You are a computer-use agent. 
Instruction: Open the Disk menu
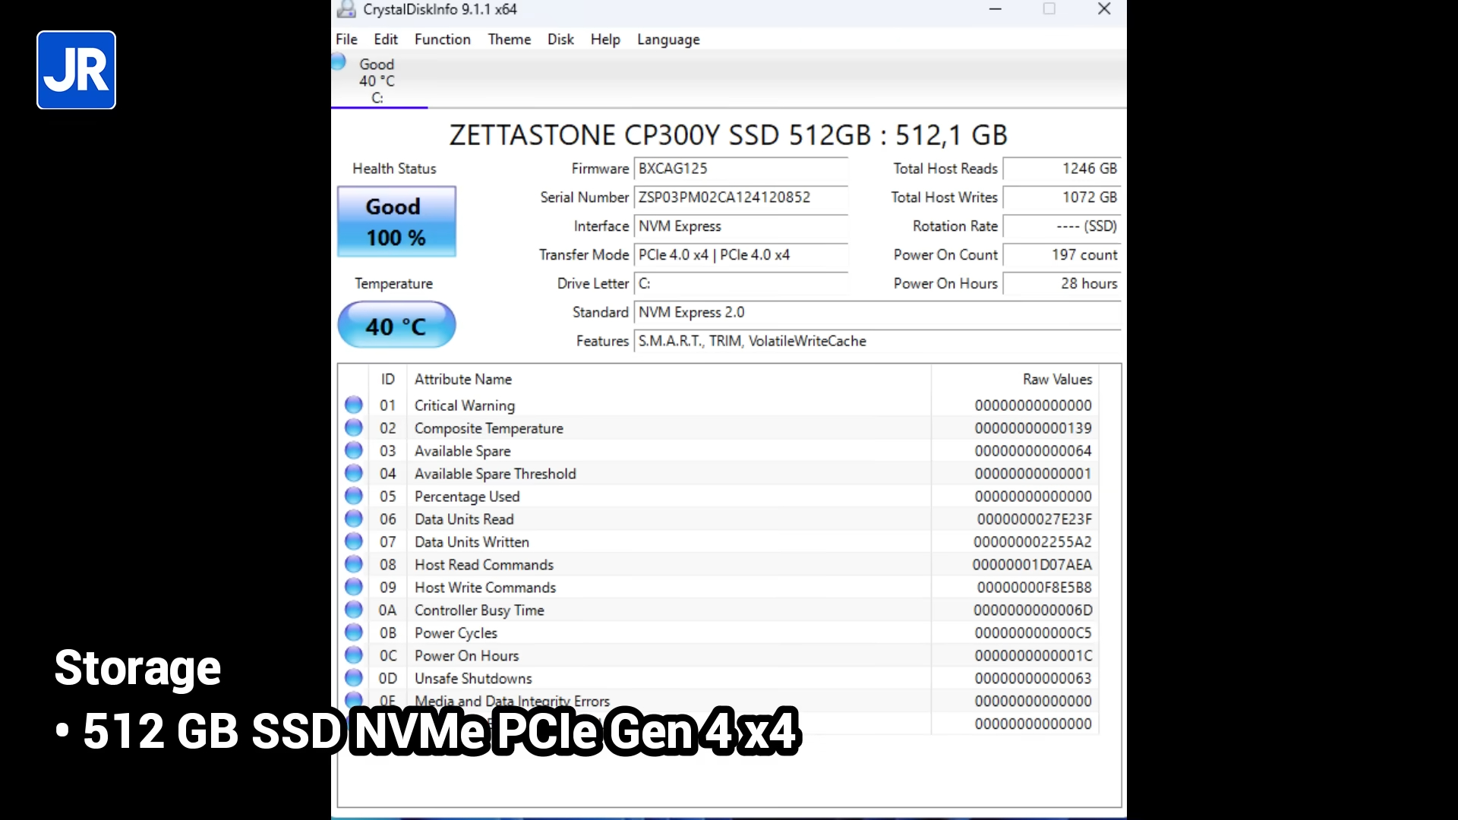tap(560, 39)
